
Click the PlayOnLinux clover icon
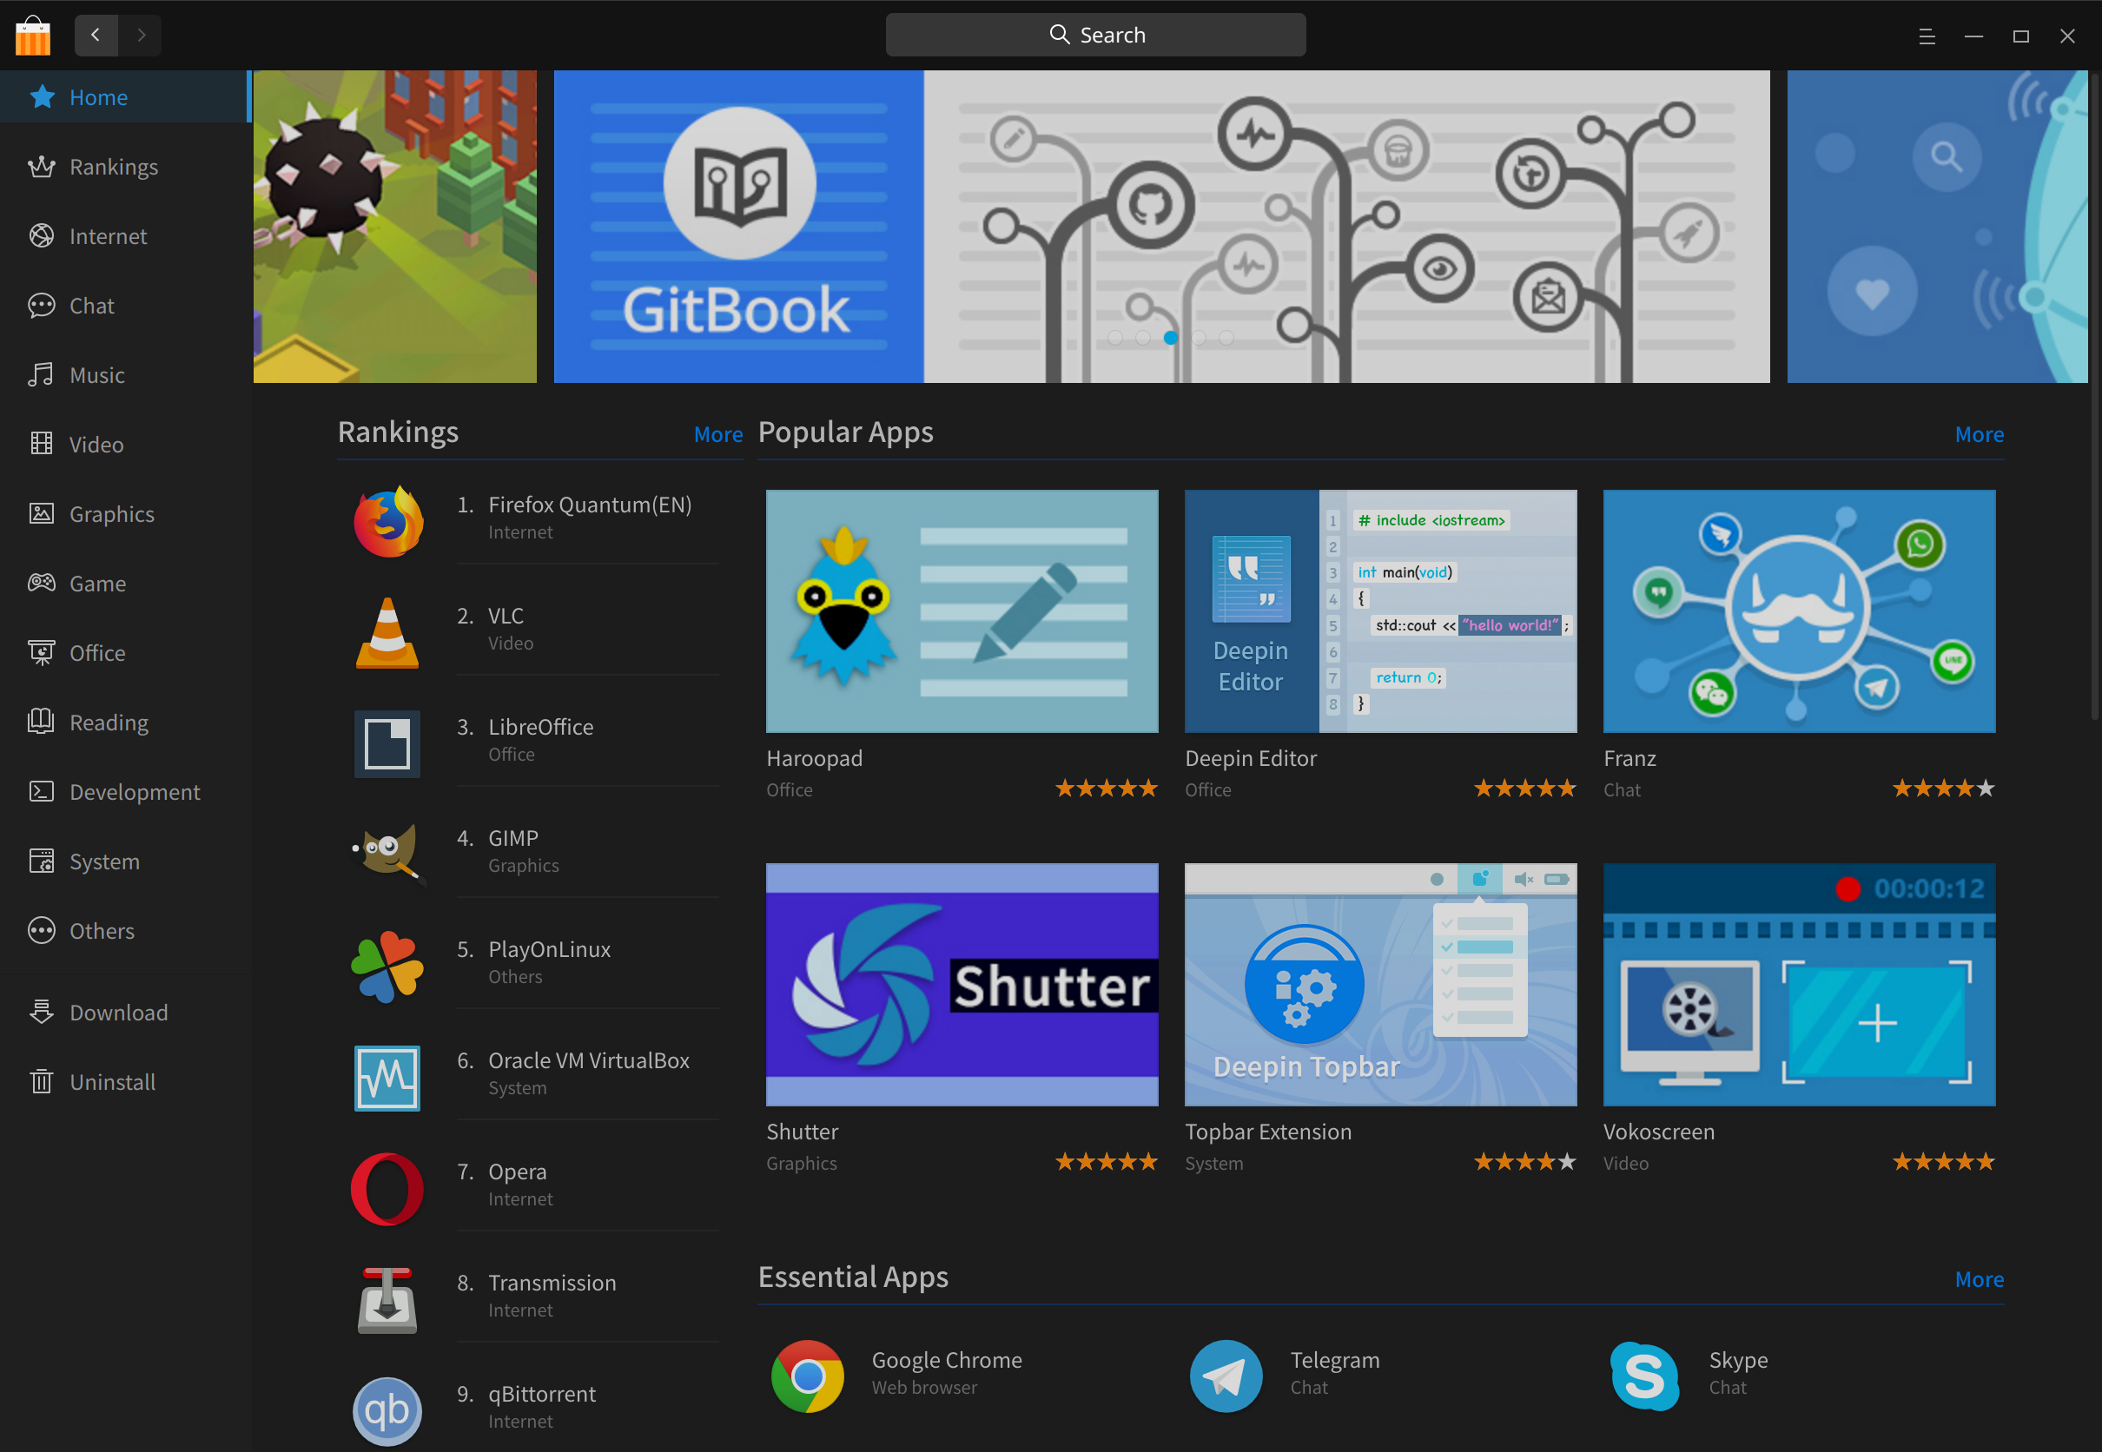[387, 967]
